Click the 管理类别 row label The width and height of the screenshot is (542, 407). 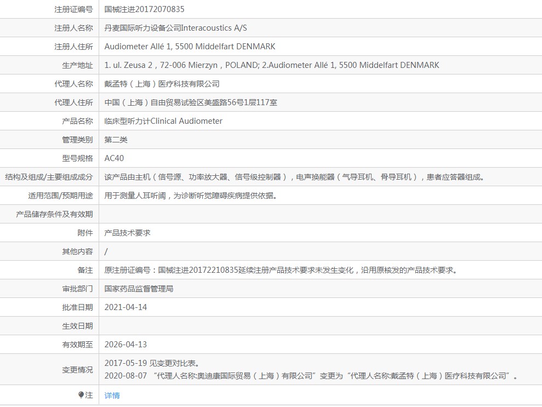tap(77, 140)
